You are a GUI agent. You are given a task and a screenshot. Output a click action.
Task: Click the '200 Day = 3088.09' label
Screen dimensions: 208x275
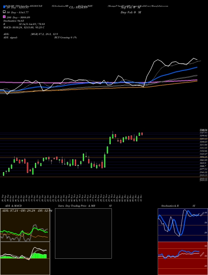18,17
